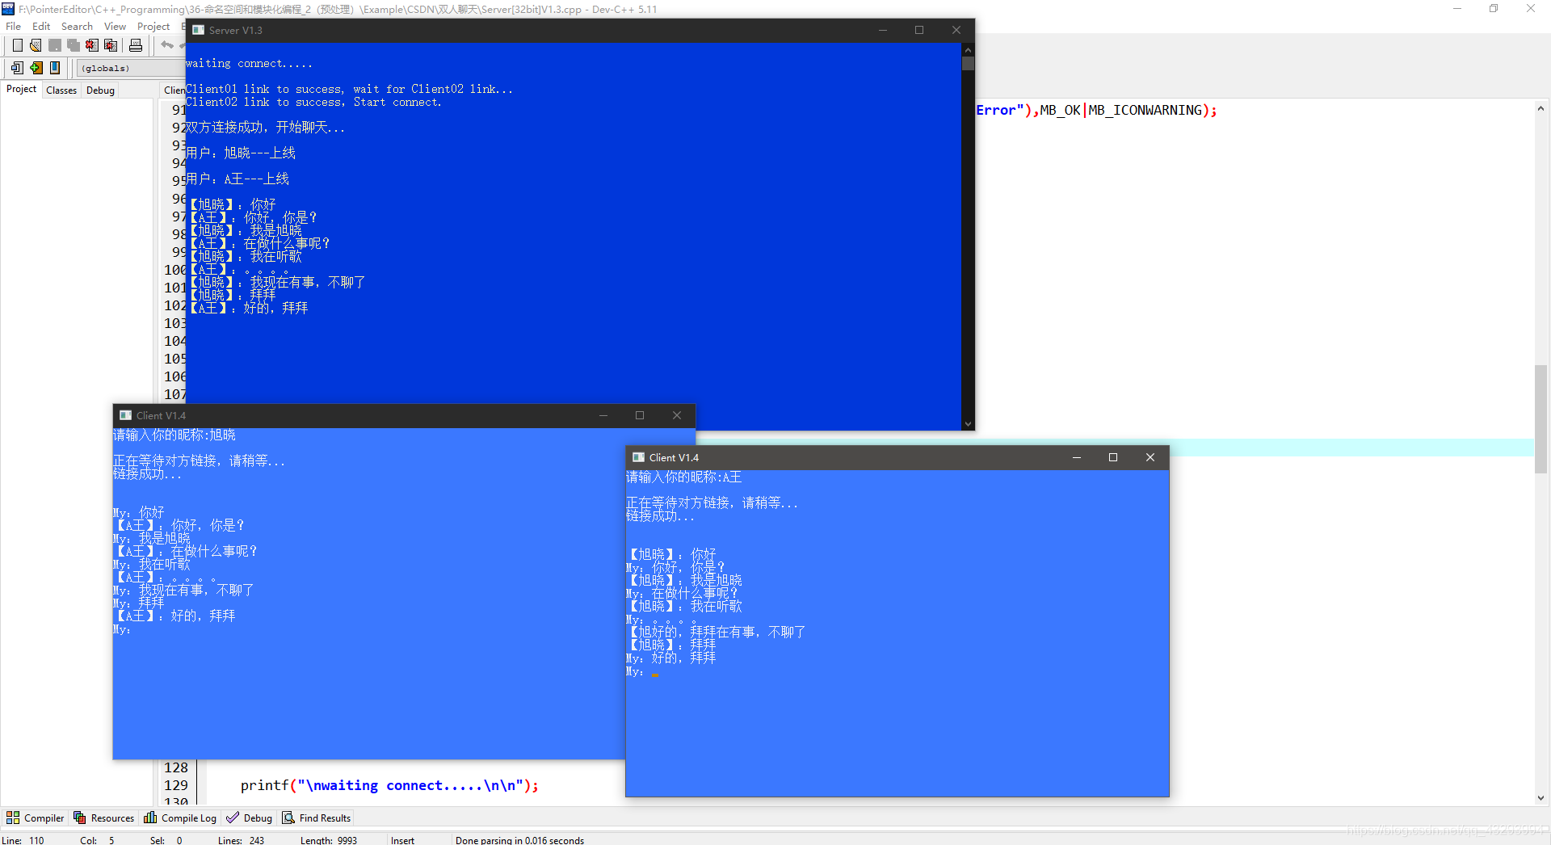
Task: Click the Dev-C++ application icon in title bar
Action: point(8,9)
